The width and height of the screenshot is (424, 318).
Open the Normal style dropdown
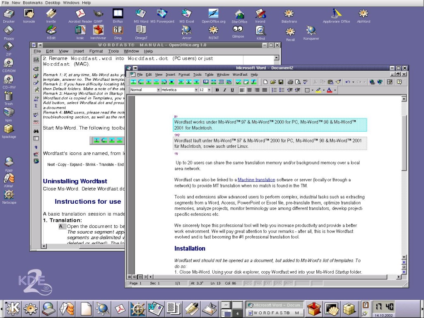tap(159, 90)
